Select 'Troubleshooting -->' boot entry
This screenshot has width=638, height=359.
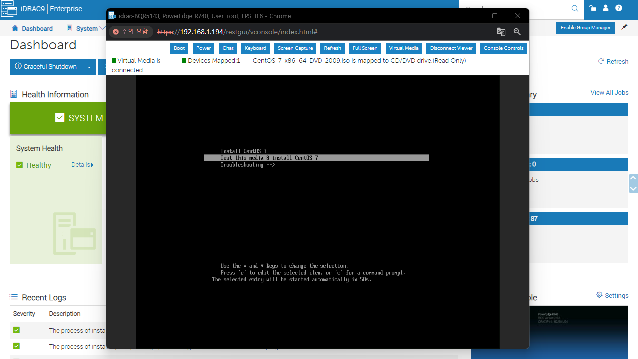(x=248, y=165)
